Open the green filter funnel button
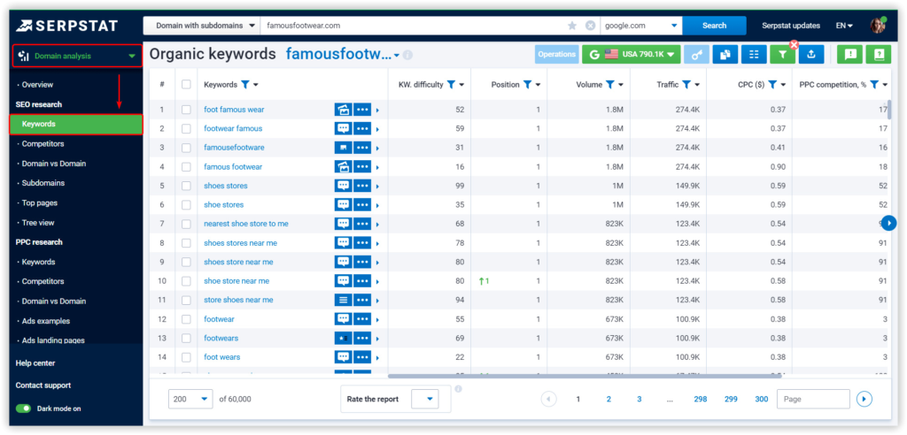Viewport: 907px width, 435px height. coord(782,54)
